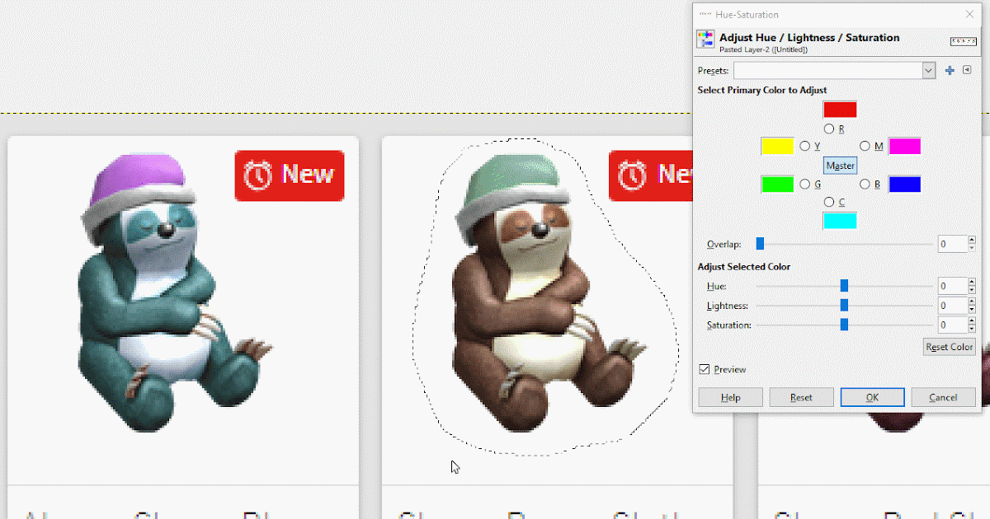This screenshot has height=519, width=990.
Task: Click the Overlap spinner arrows
Action: (972, 244)
